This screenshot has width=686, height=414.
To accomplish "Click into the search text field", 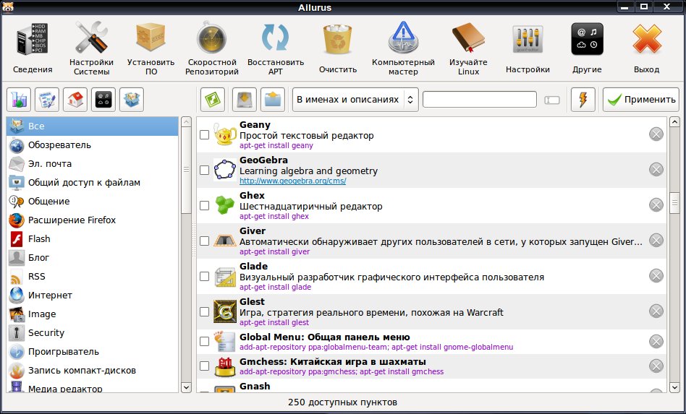I will coord(480,100).
